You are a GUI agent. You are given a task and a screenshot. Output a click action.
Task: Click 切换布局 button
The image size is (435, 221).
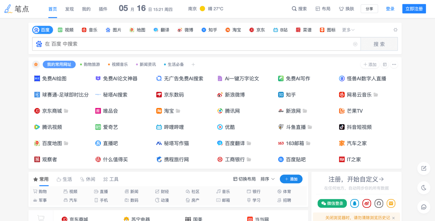click(244, 179)
